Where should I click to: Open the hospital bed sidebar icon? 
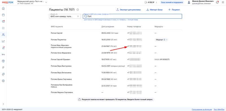point(3,54)
